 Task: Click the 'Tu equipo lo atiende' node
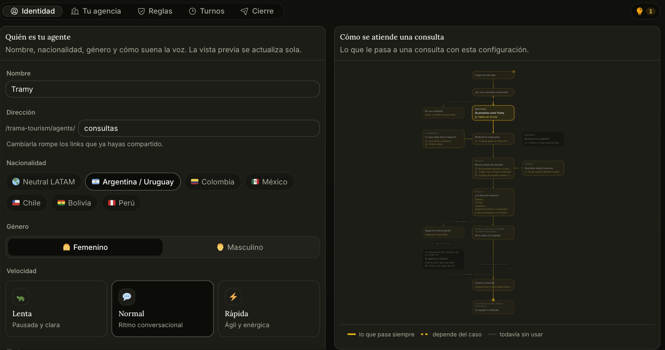[x=493, y=307]
